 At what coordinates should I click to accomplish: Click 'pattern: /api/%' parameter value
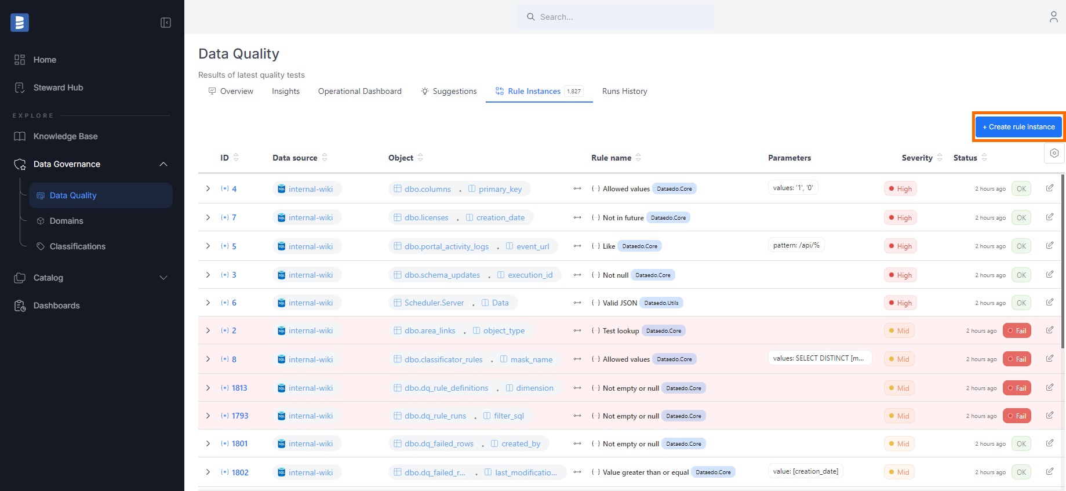click(796, 245)
